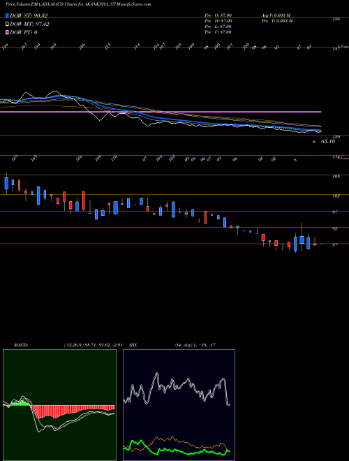
Task: Click the 'Pre C: 87.00' value
Action: click(218, 32)
